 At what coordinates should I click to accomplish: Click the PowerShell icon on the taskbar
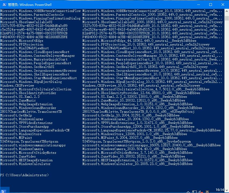(3, 191)
